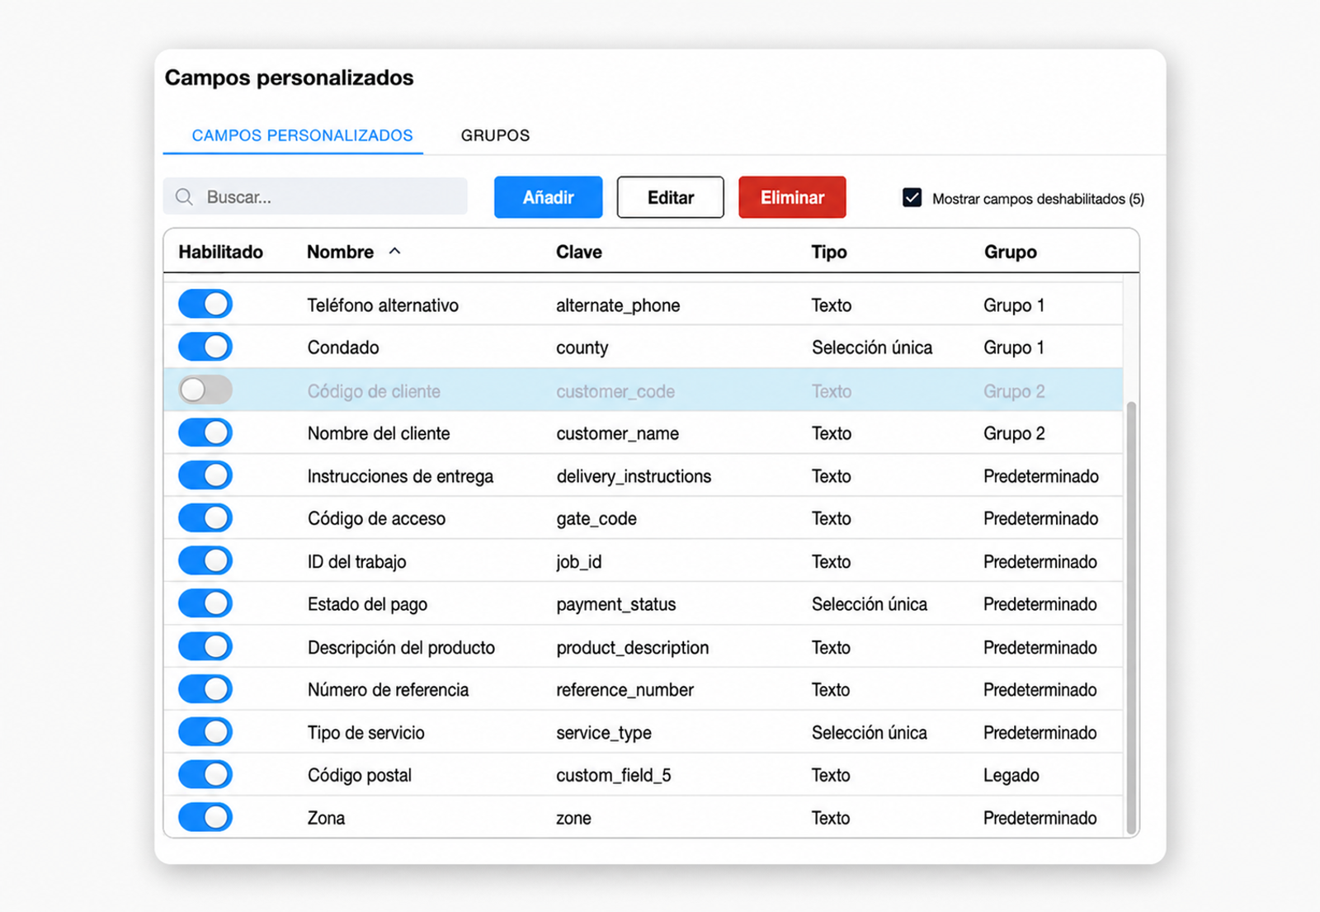Click the Legado group cell
The image size is (1320, 912).
(1011, 775)
